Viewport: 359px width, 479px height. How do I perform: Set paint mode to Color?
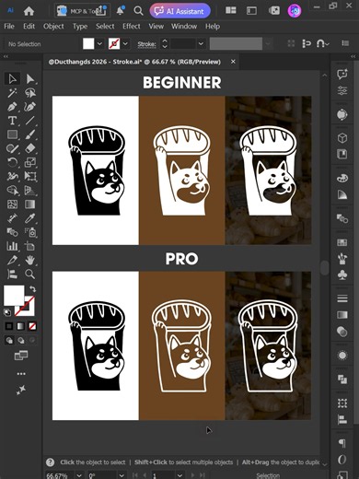(9, 326)
